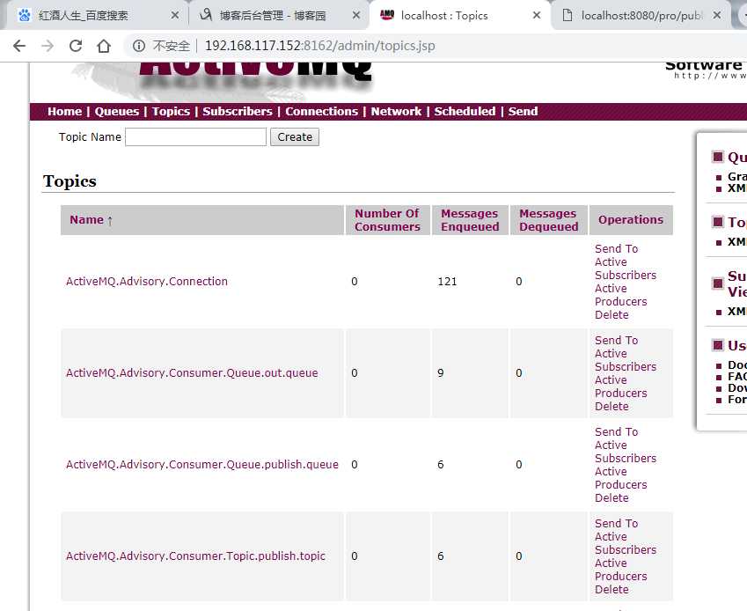747x611 pixels.
Task: Go to browser home page icon
Action: pos(104,46)
